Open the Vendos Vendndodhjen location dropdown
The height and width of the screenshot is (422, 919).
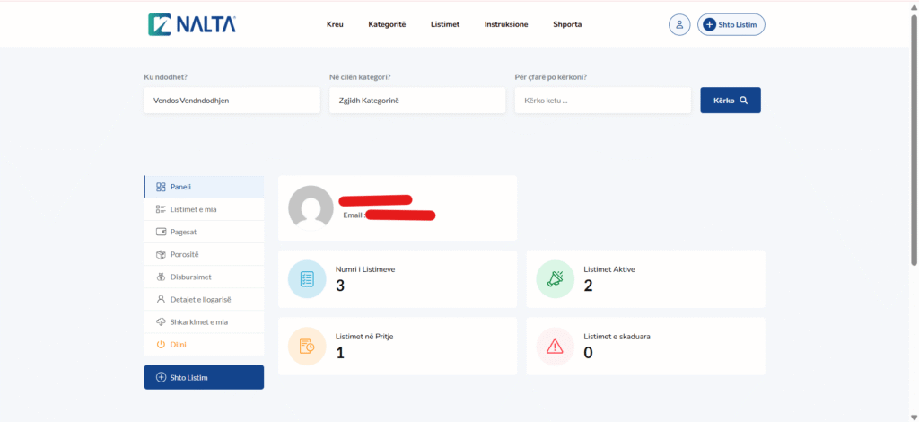click(232, 101)
